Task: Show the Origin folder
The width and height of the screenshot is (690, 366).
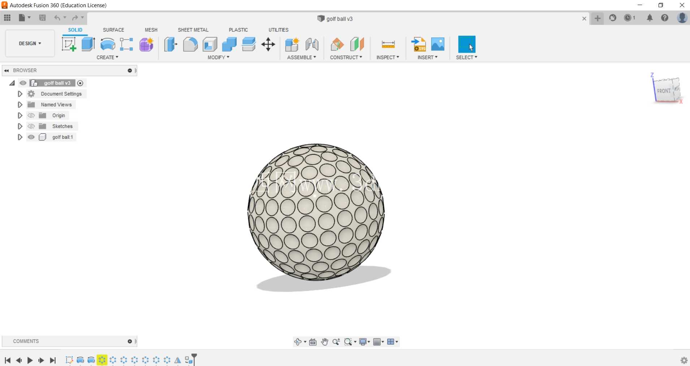Action: [31, 115]
